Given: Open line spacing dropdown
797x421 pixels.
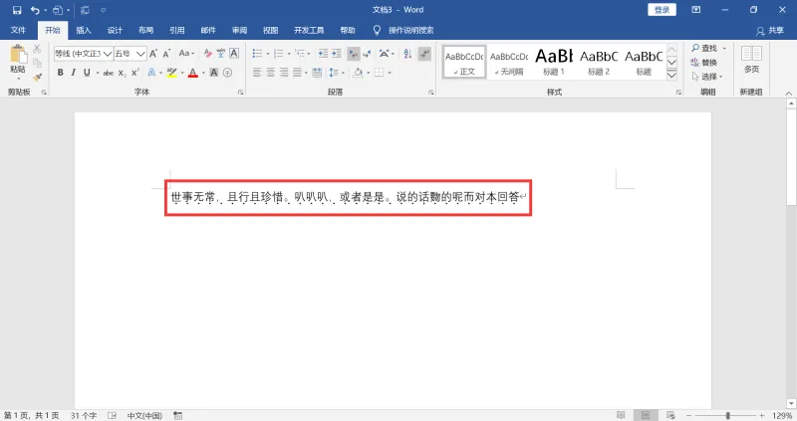Looking at the screenshot, I should (337, 73).
